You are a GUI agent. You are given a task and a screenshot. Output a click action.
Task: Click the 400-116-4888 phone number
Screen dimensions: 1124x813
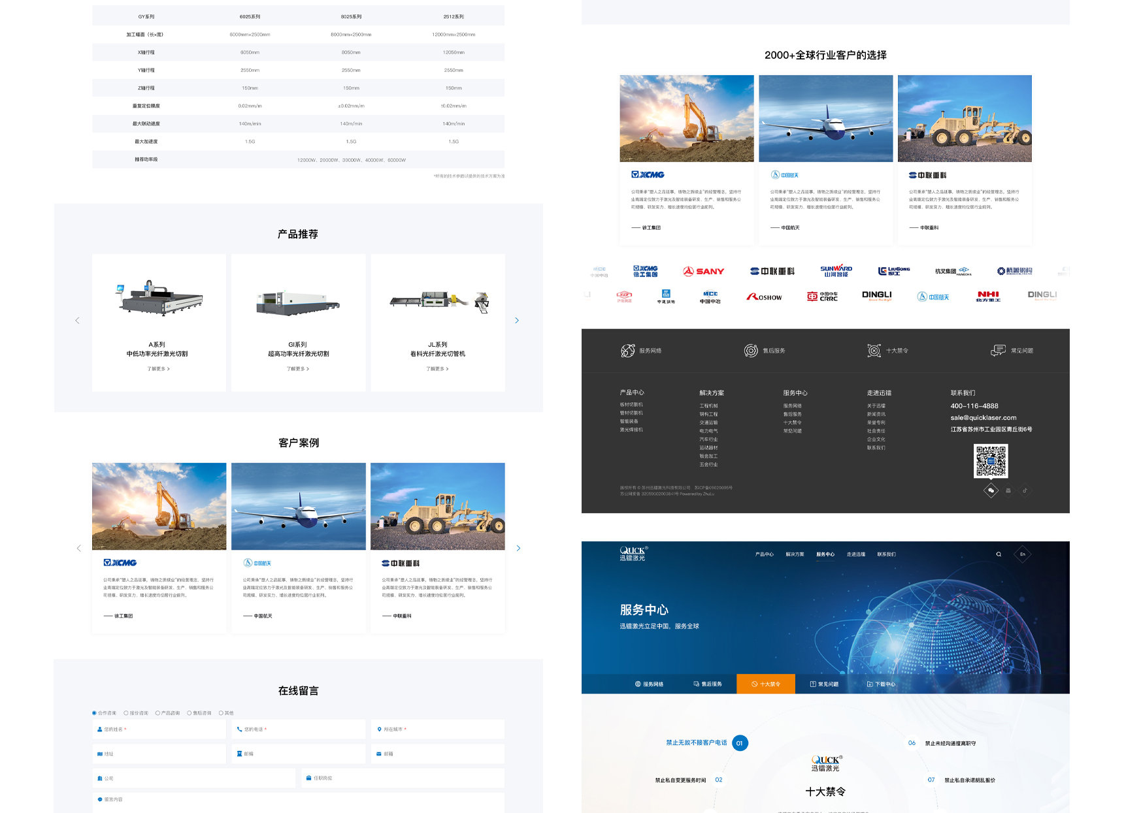point(974,406)
